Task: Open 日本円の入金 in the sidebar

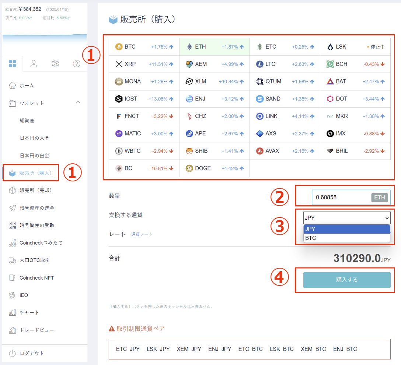Action: coord(35,138)
